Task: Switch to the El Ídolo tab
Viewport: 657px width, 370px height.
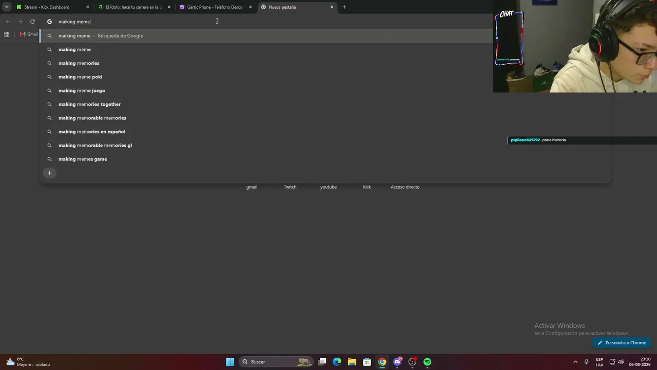Action: click(x=134, y=7)
